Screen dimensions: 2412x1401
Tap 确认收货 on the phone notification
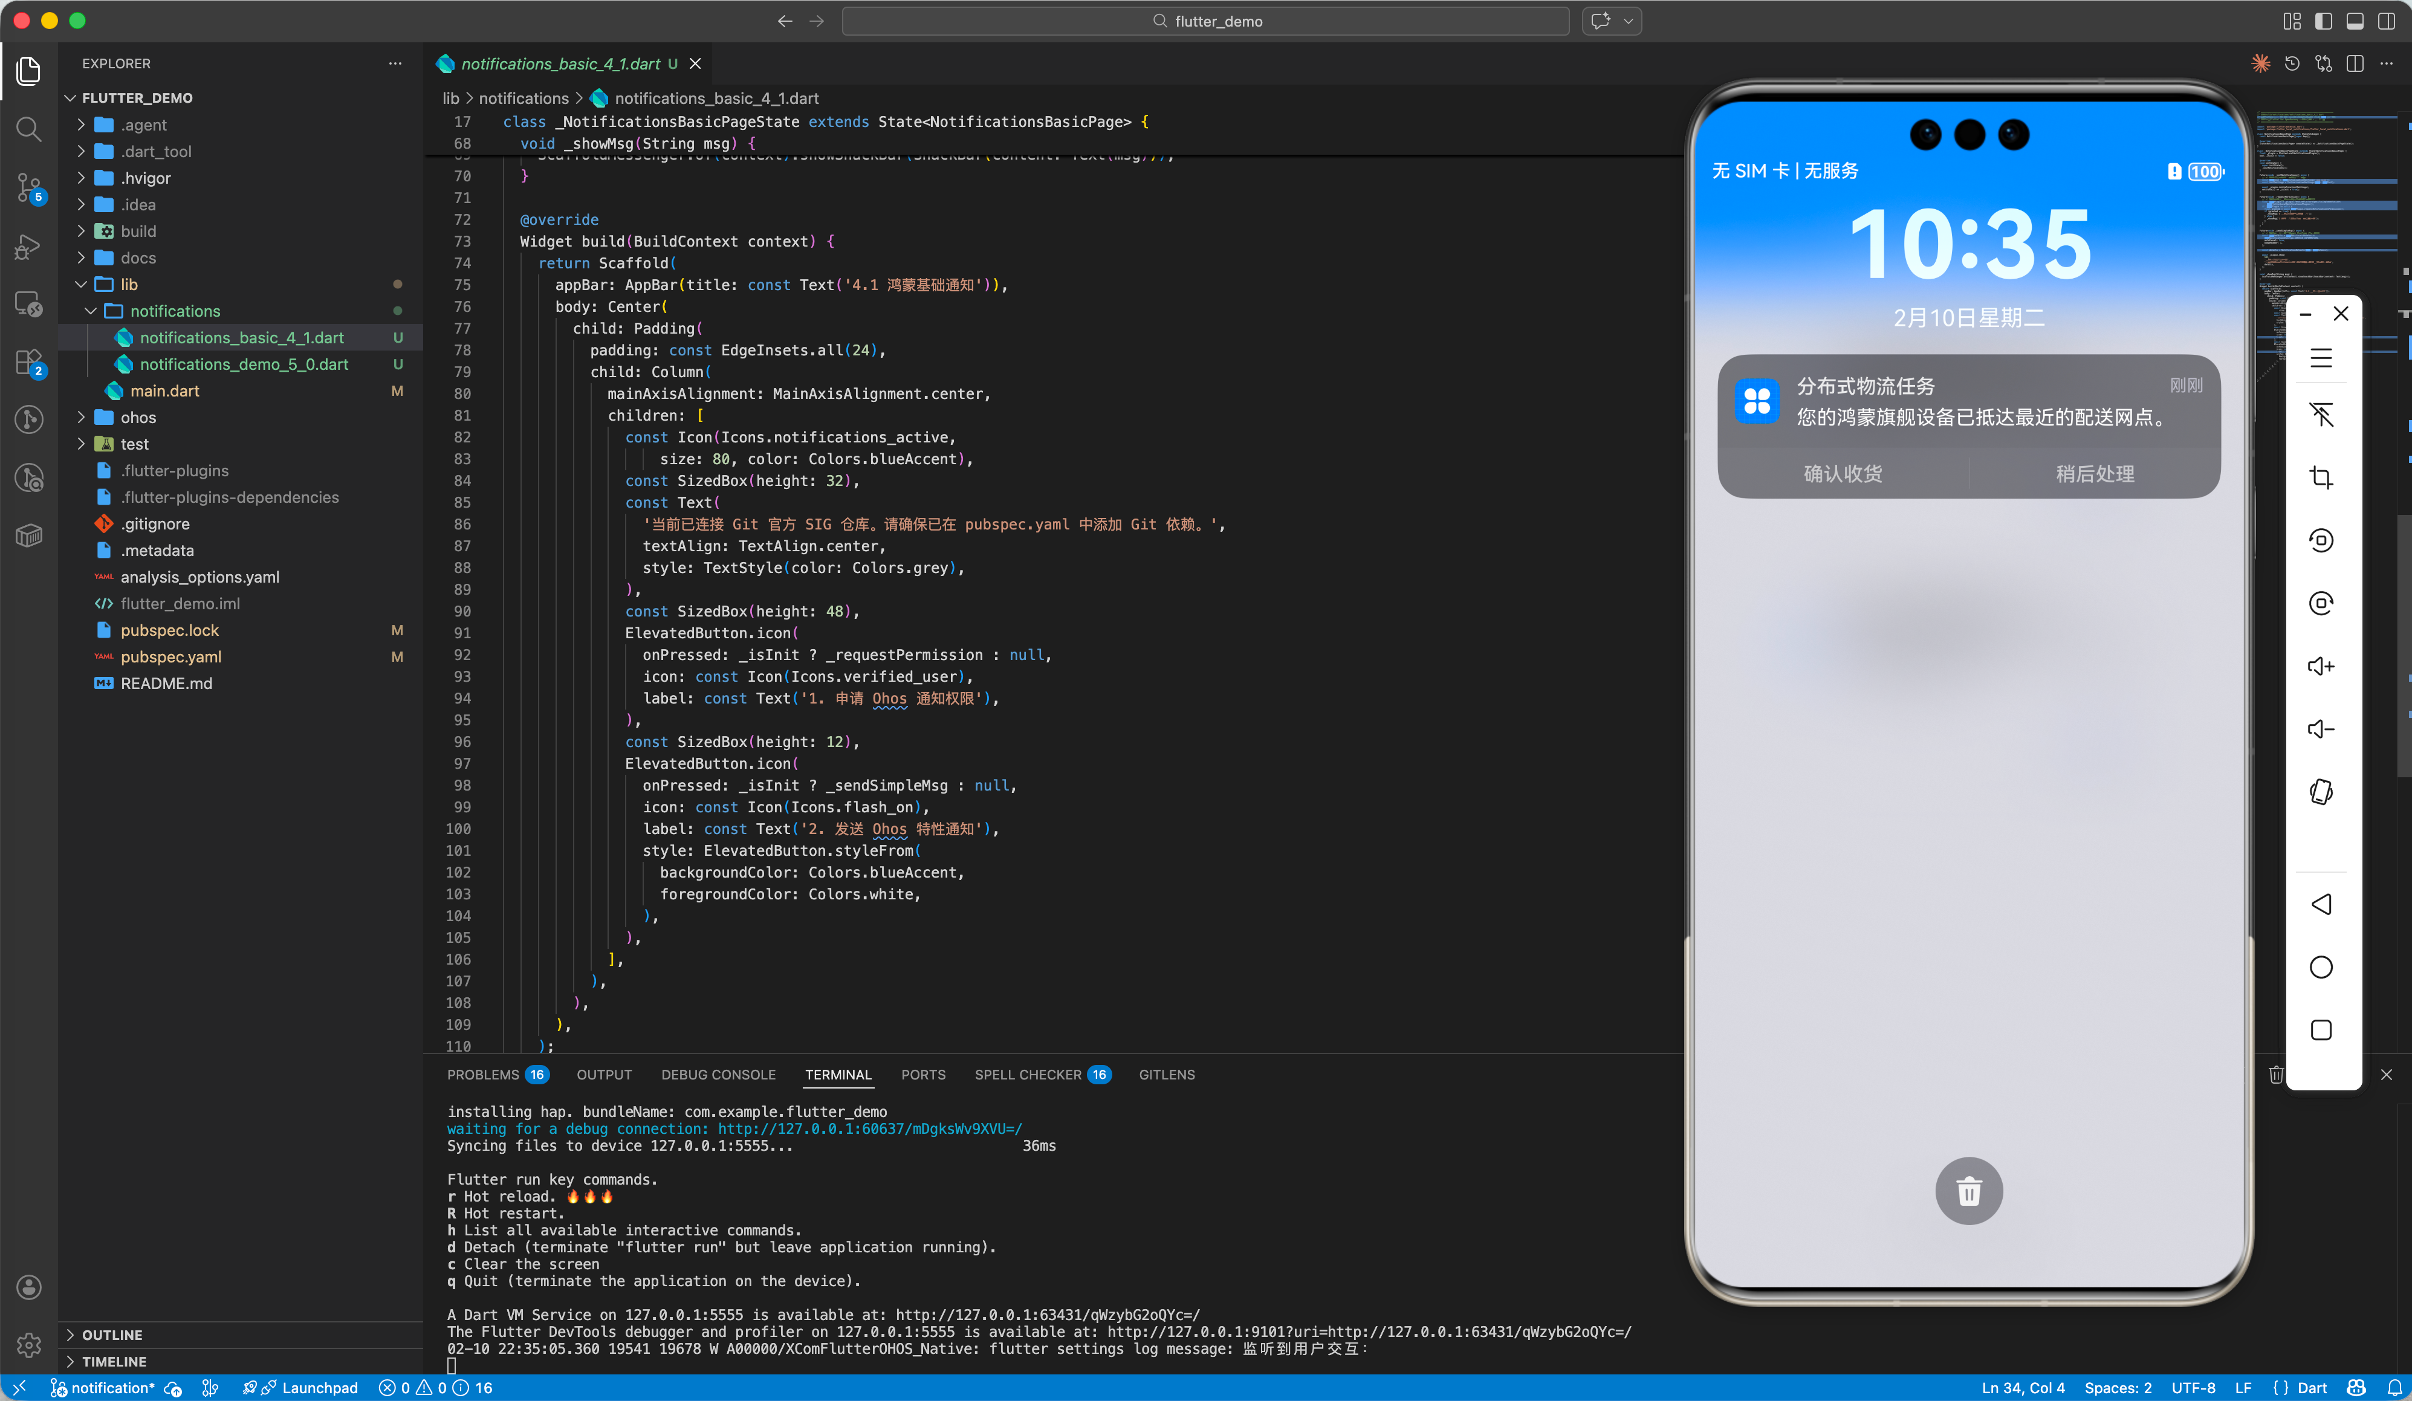[1843, 474]
